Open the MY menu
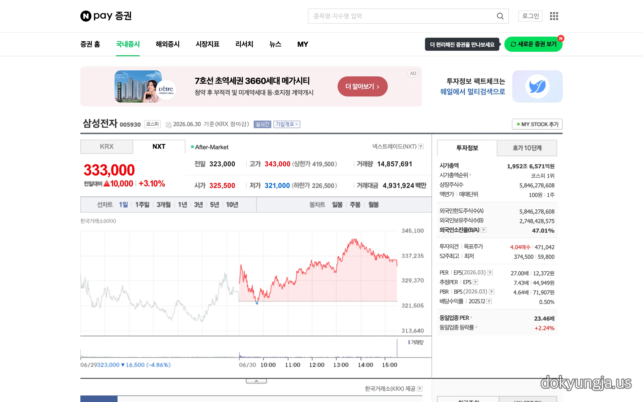Screen dimensions: 643x402 (303, 44)
